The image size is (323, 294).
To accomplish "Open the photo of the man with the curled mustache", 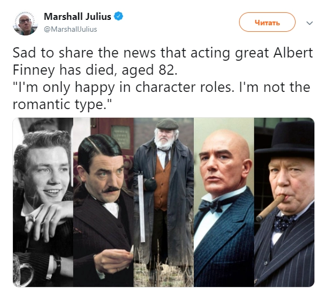I will (x=103, y=202).
